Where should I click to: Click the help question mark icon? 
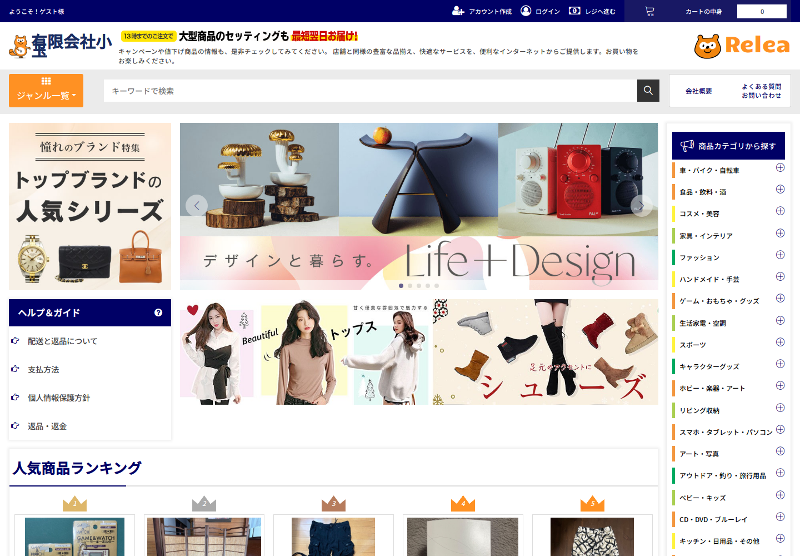[x=158, y=312]
